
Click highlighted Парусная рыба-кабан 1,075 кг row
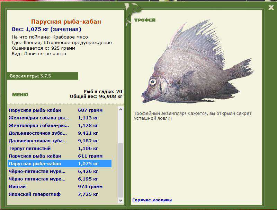(x=60, y=163)
